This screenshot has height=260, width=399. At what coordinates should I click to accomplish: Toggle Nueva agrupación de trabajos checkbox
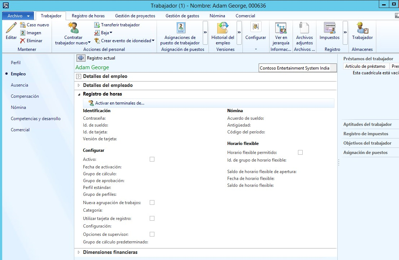(152, 203)
